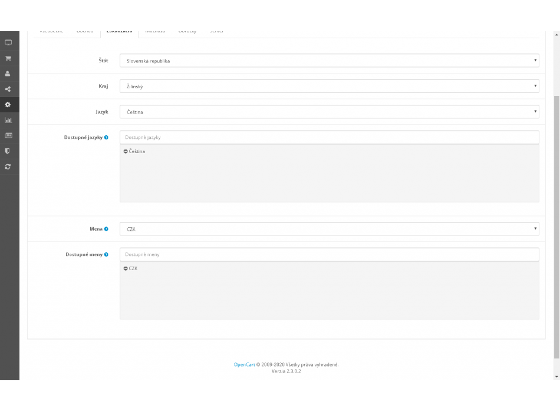The image size is (560, 412).
Task: Click help icon next to Dostupné jazyky
Action: [x=106, y=137]
